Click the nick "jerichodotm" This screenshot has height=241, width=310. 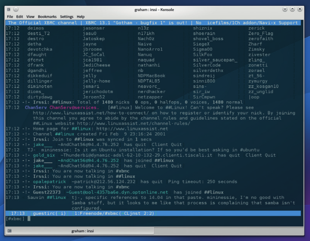coord(98,92)
